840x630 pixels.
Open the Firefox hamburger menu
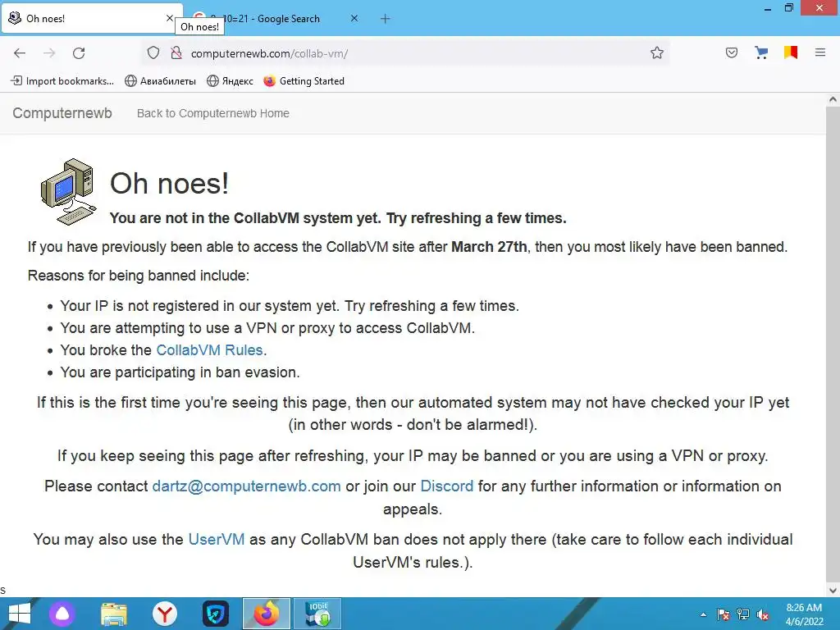(x=820, y=52)
